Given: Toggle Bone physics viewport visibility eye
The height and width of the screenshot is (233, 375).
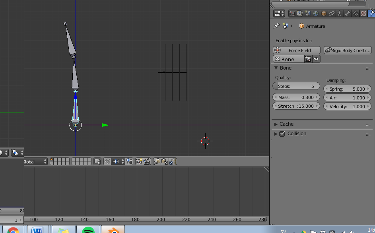Looking at the screenshot, I should (316, 59).
